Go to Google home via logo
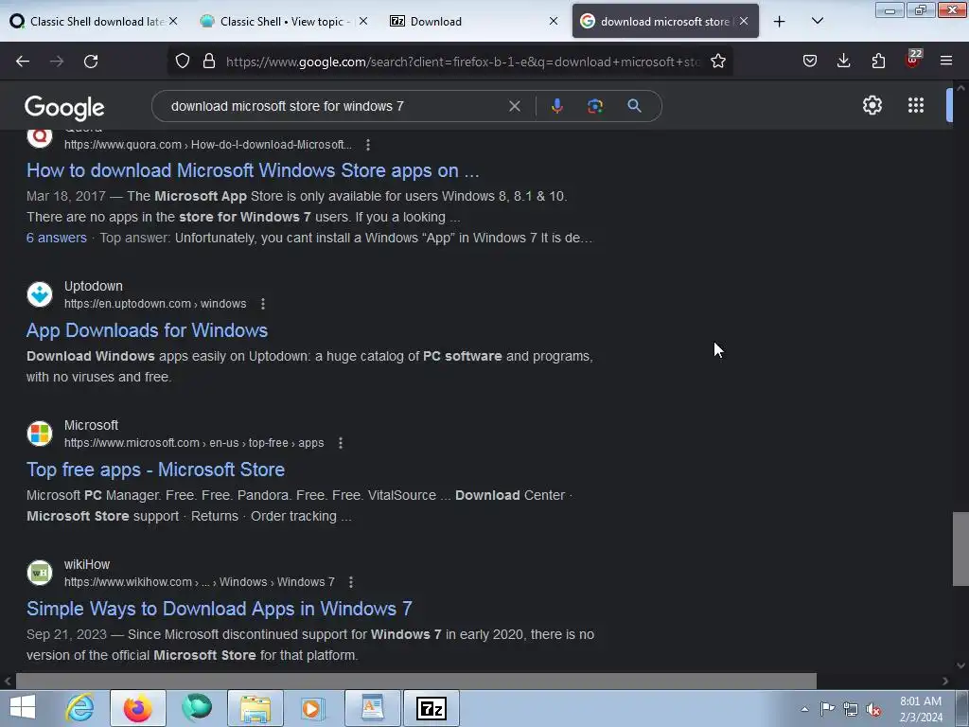This screenshot has height=727, width=969. pyautogui.click(x=64, y=108)
